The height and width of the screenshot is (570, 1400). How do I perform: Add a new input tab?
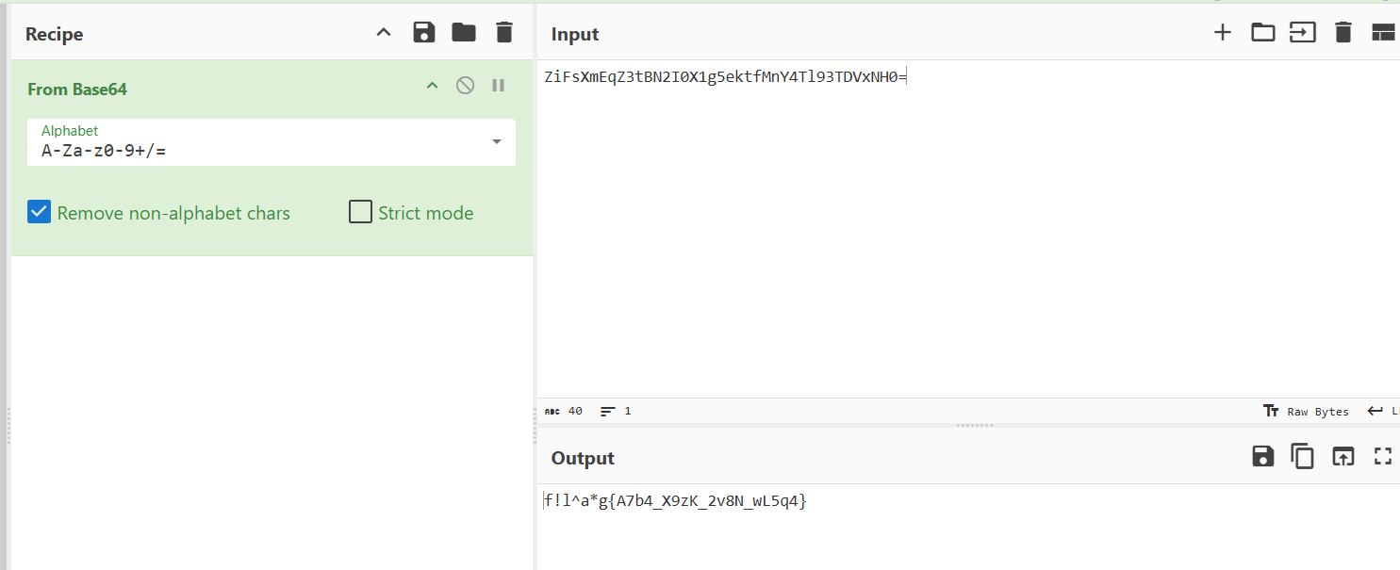coord(1223,33)
